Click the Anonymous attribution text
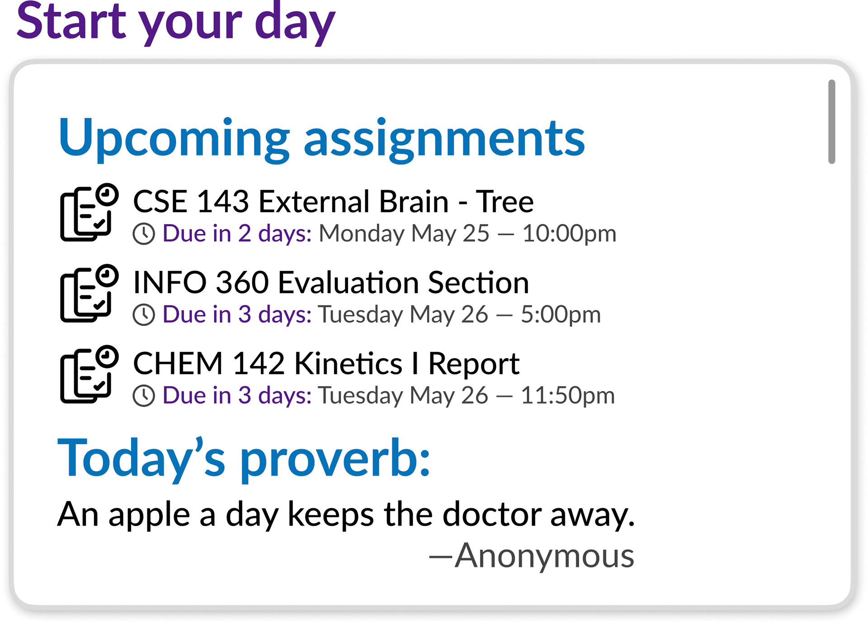Image resolution: width=868 pixels, height=624 pixels. click(532, 556)
